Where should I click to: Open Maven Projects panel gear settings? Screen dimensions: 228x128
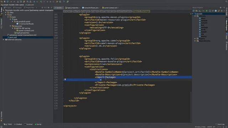[x=221, y=7]
